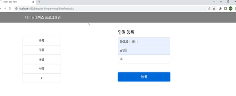Screen dimensions: 236x96
Task: Submit the form with blue 등록 button
Action: point(144,77)
